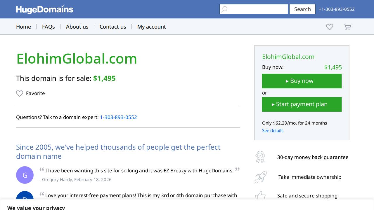Call the domain expert phone number link
This screenshot has width=374, height=210.
(x=118, y=117)
